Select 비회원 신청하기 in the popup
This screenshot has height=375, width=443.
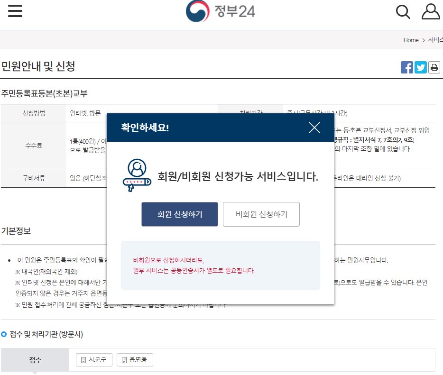click(x=261, y=214)
